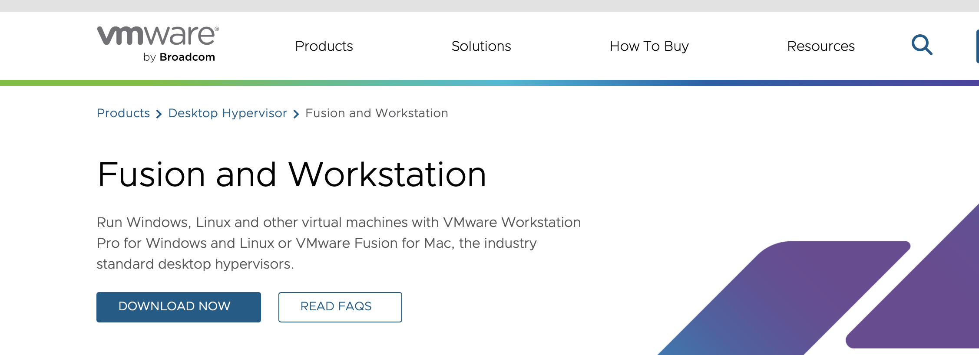Click the chevron after Desktop Hypervisor breadcrumb
This screenshot has width=979, height=355.
[296, 114]
